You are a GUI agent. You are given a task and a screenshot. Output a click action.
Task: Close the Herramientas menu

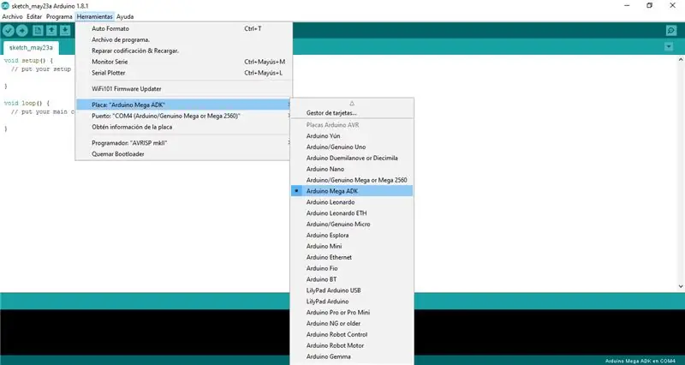[95, 16]
